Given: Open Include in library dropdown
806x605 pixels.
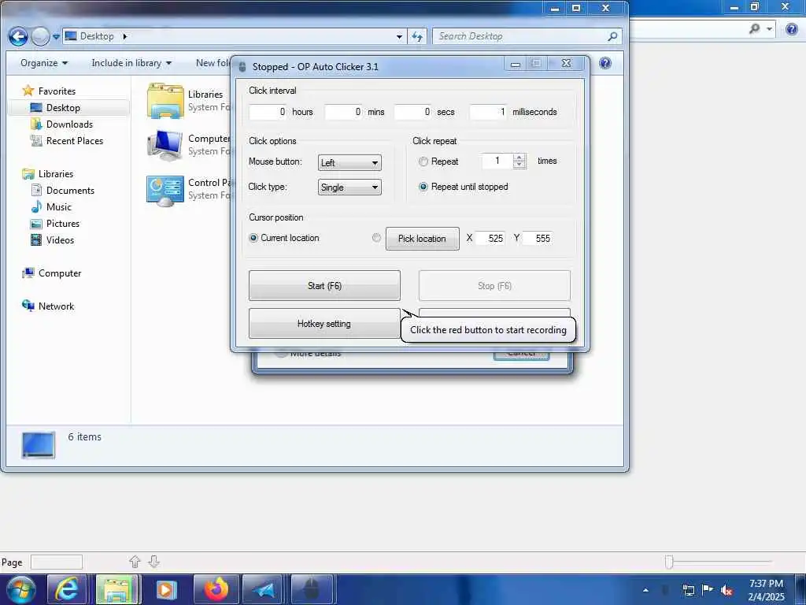Looking at the screenshot, I should tap(131, 63).
